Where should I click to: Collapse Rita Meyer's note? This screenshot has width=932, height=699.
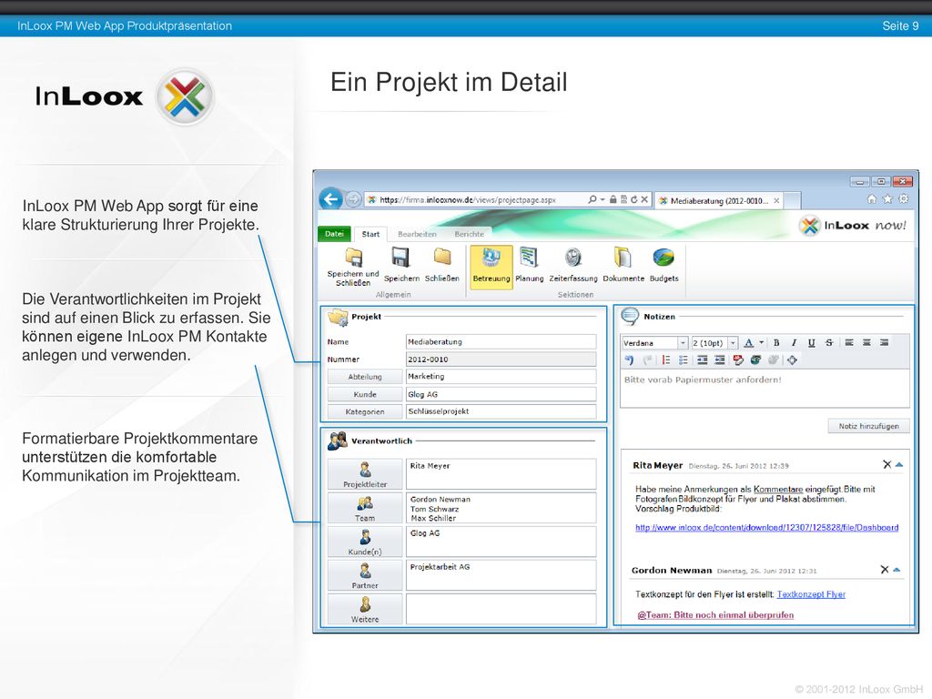(x=899, y=465)
